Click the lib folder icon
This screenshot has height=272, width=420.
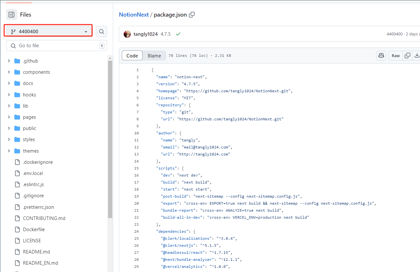(x=17, y=106)
